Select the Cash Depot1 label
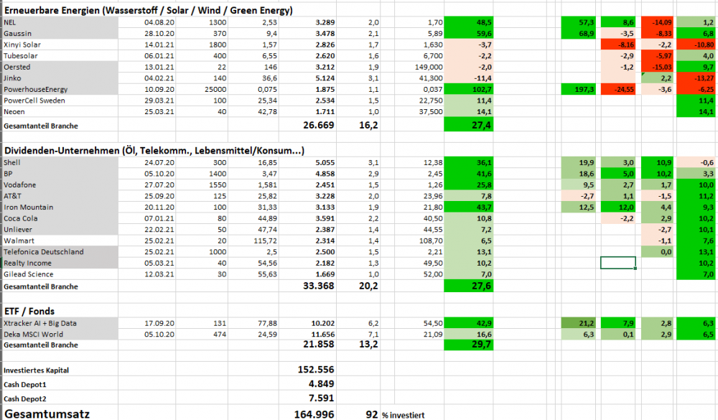Viewport: 718px width, 420px height. tap(25, 384)
